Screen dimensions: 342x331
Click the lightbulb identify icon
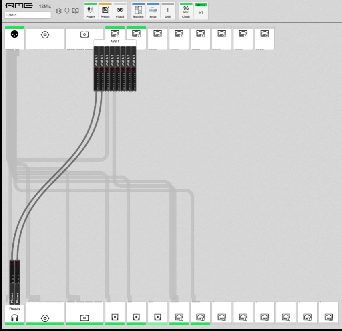point(67,11)
